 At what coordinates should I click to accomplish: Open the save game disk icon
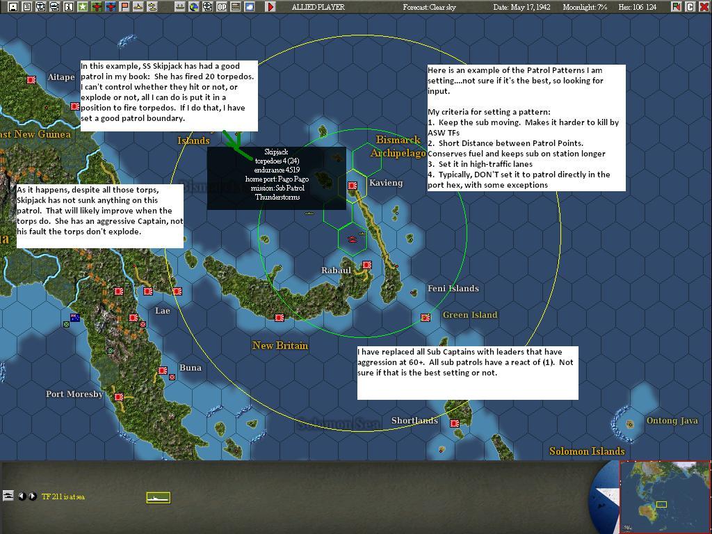pos(13,7)
